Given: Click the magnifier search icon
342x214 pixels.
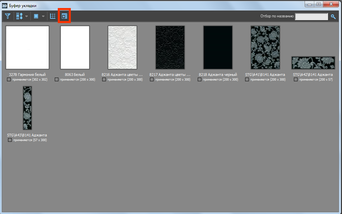Looking at the screenshot, I should pos(333,16).
